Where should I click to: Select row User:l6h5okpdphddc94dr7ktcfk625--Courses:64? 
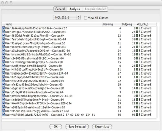coord(79,77)
